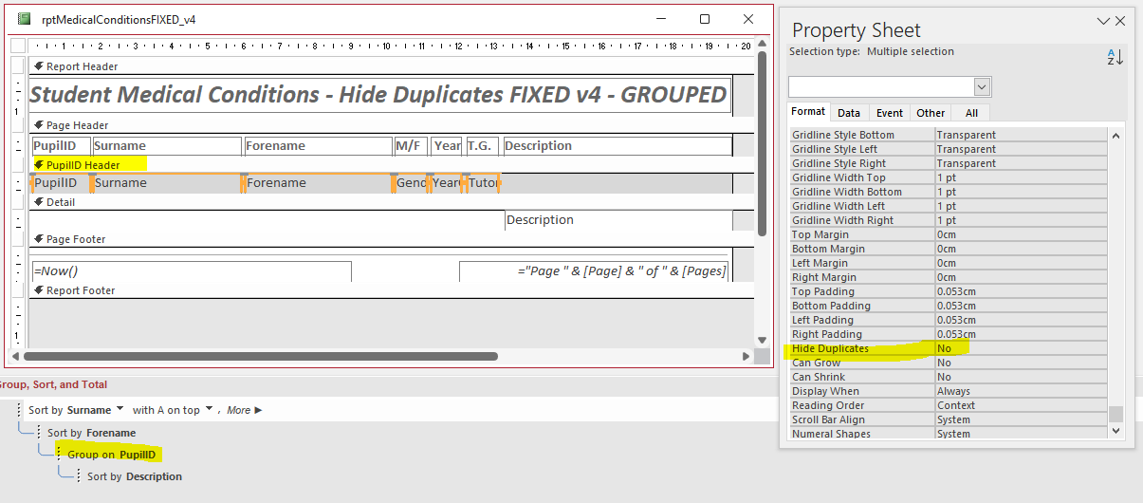Image resolution: width=1143 pixels, height=503 pixels.
Task: Click the report designer horizontal scrollbar right arrow
Action: click(x=746, y=357)
